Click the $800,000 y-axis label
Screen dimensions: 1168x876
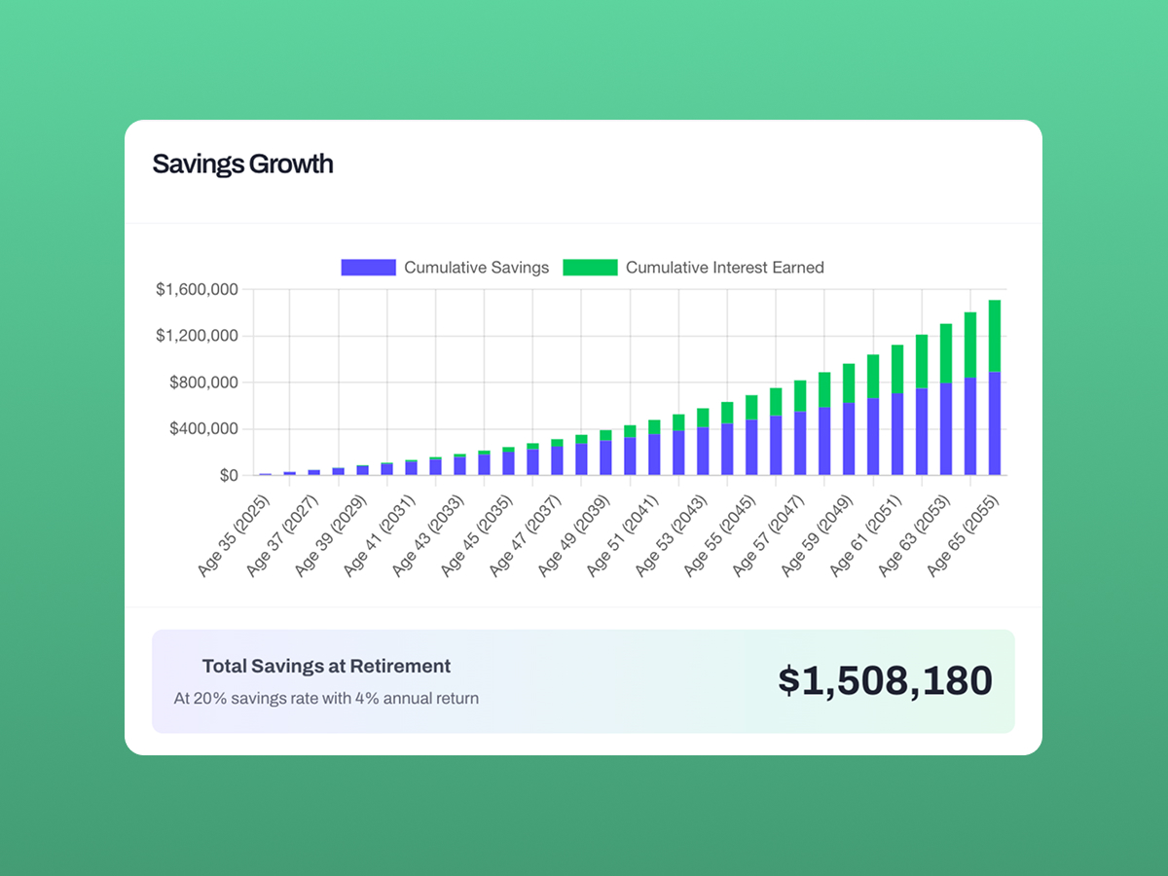pos(203,383)
